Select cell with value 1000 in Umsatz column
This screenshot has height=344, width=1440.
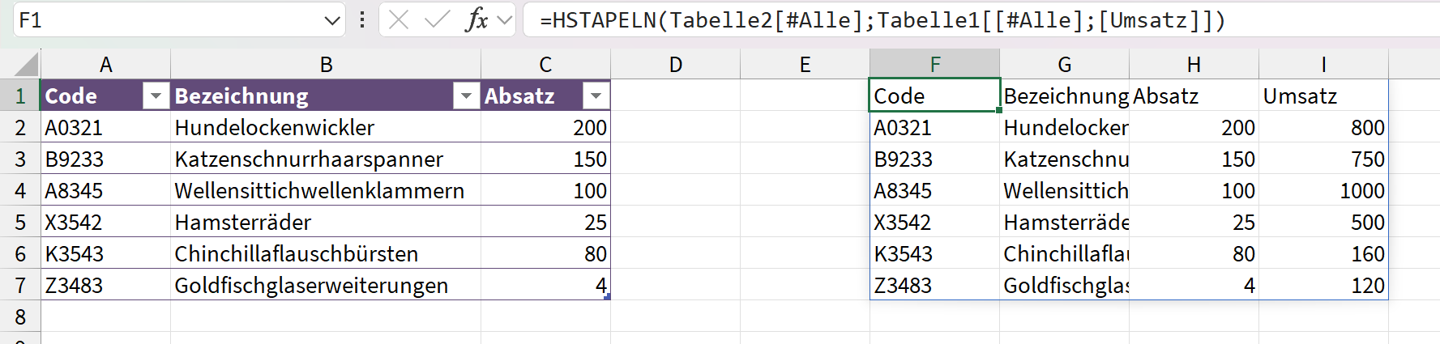[1323, 191]
